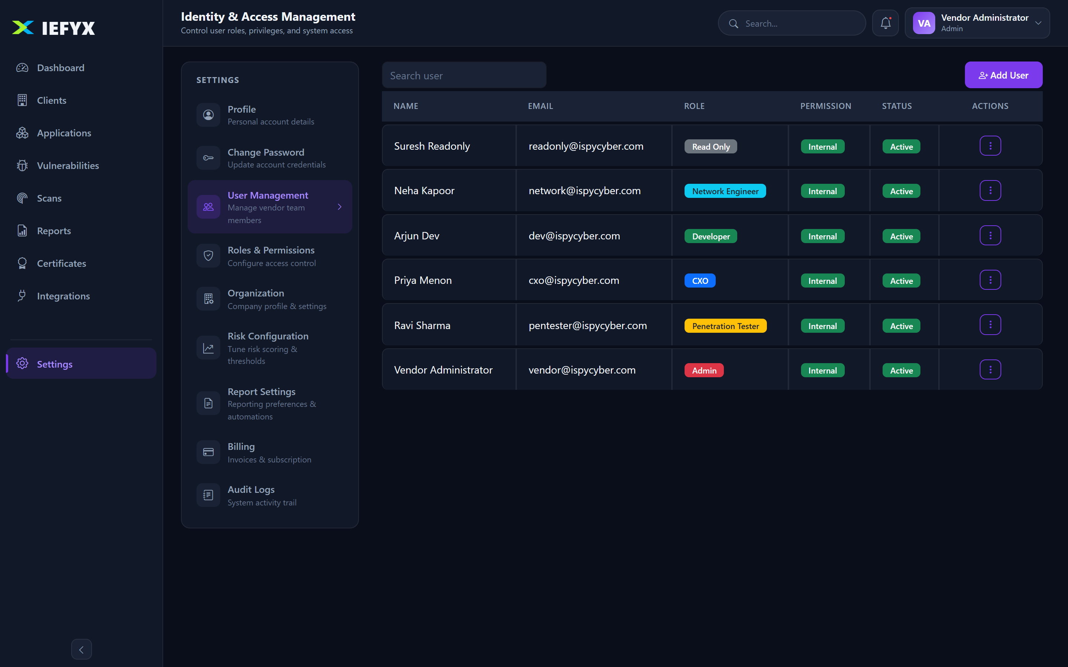Viewport: 1068px width, 667px height.
Task: Click the EMAIL column header
Action: (541, 106)
